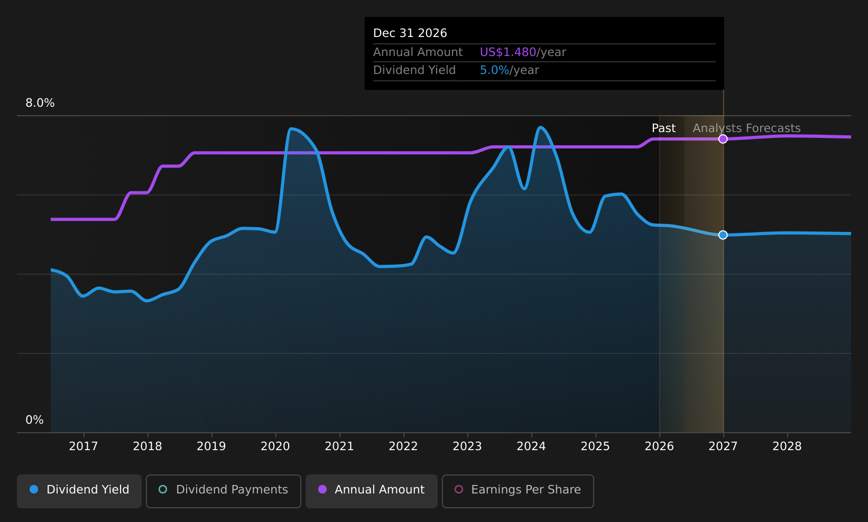Viewport: 868px width, 522px height.
Task: Click the Analysts Forecasts label
Action: (746, 128)
